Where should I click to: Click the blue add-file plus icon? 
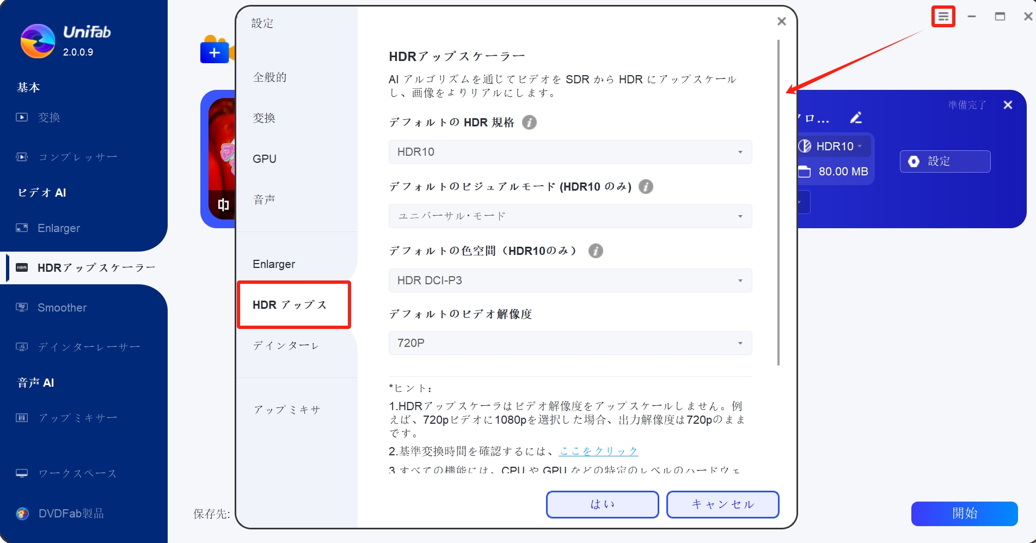pos(214,52)
